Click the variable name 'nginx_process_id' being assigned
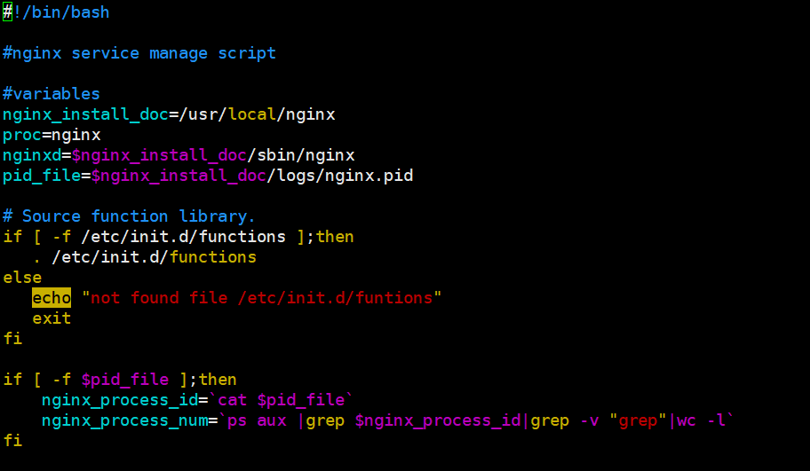Viewport: 810px width, 471px height. tap(120, 400)
